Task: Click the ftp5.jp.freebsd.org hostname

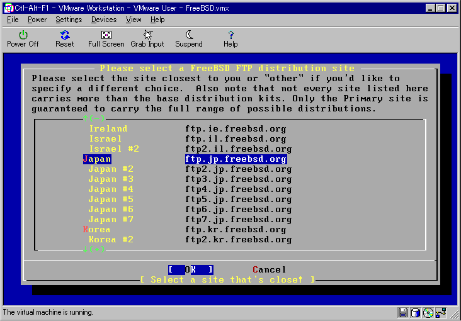Action: point(239,200)
